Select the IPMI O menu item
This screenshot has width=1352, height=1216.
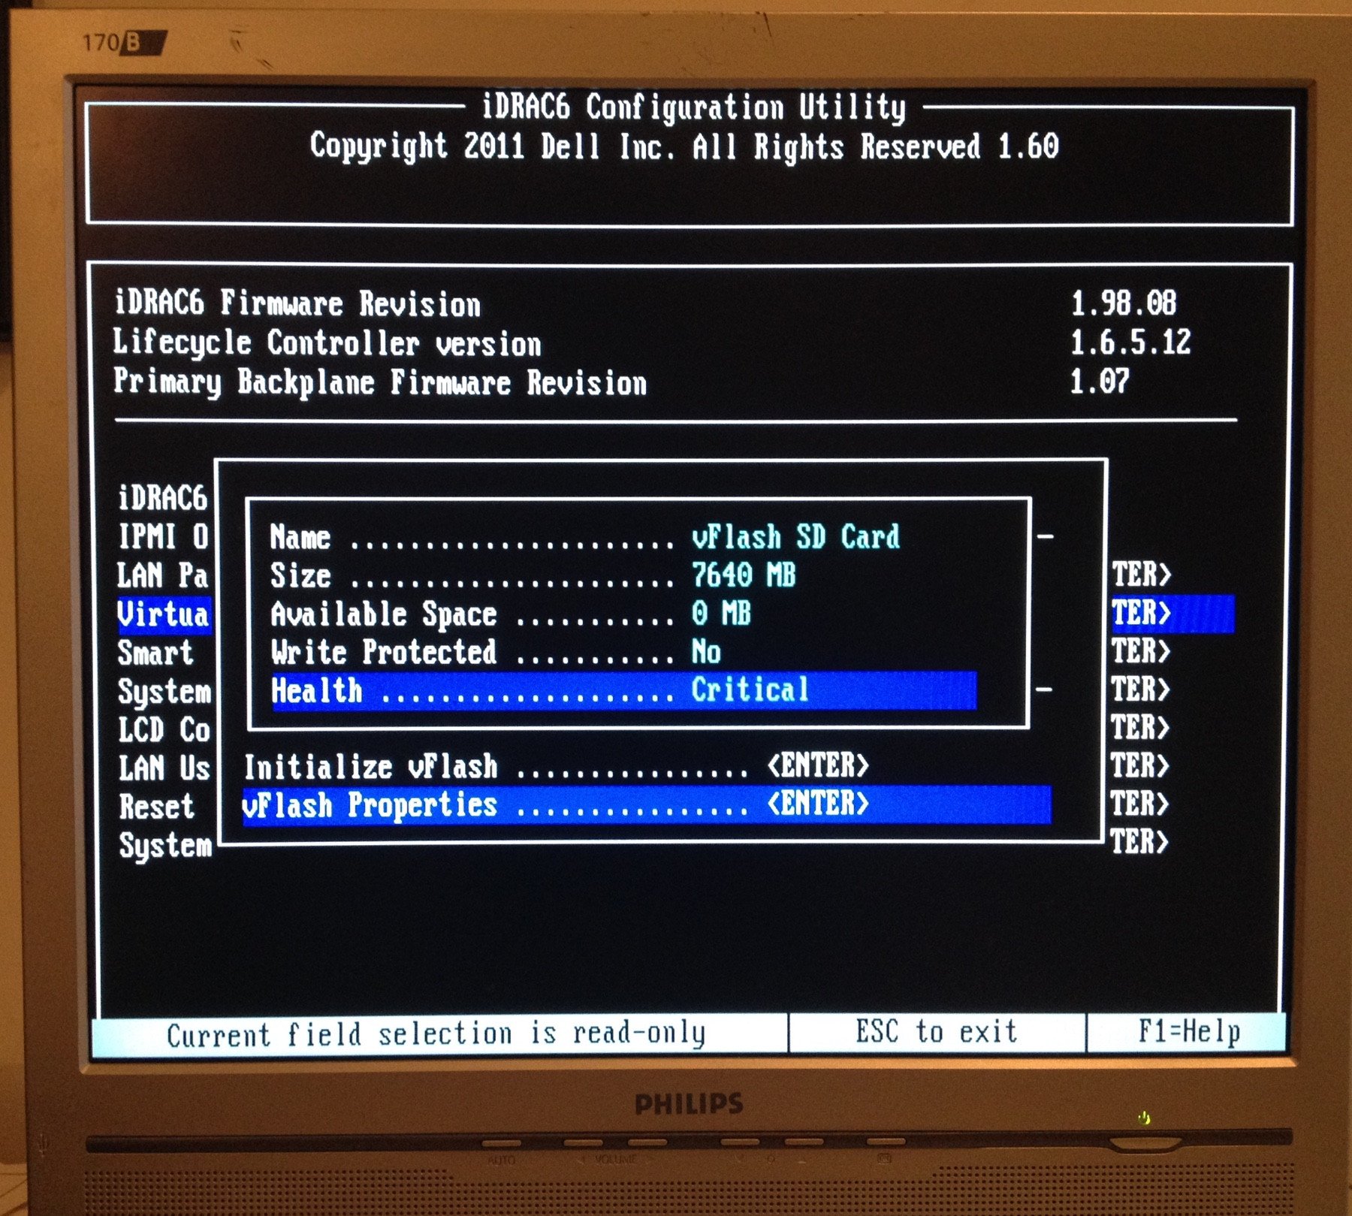coord(163,537)
